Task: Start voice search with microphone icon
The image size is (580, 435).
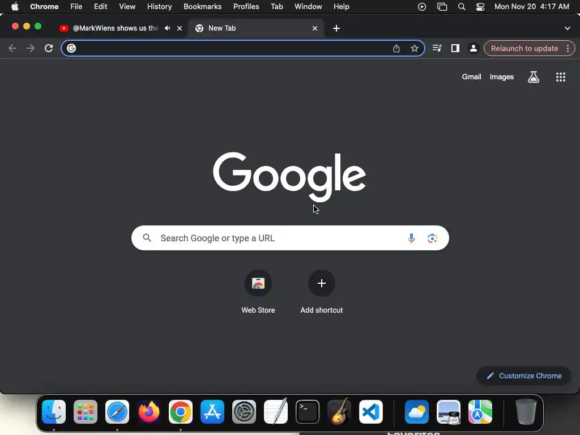Action: click(411, 238)
